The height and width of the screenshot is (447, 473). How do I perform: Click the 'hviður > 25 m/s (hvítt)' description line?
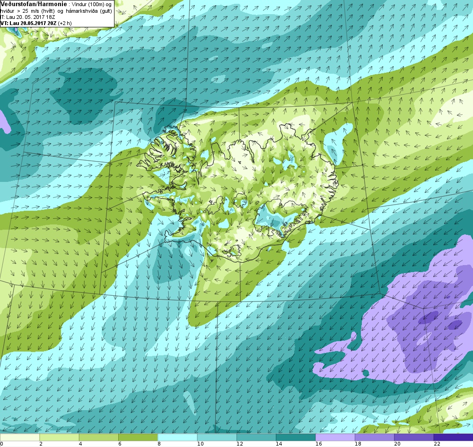[56, 11]
